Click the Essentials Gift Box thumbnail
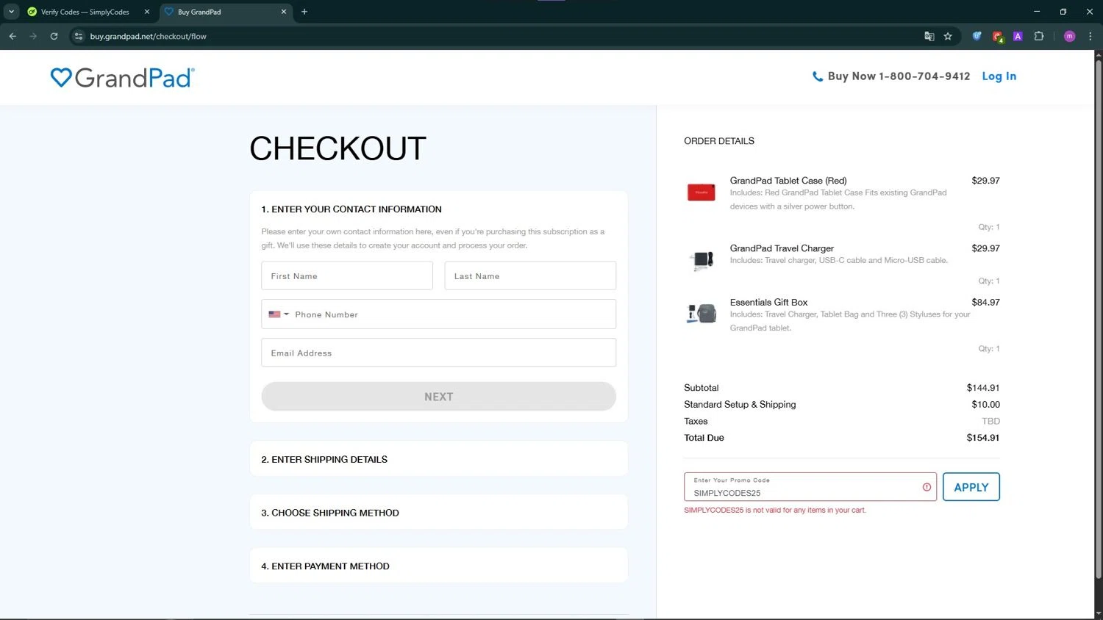 pos(702,314)
